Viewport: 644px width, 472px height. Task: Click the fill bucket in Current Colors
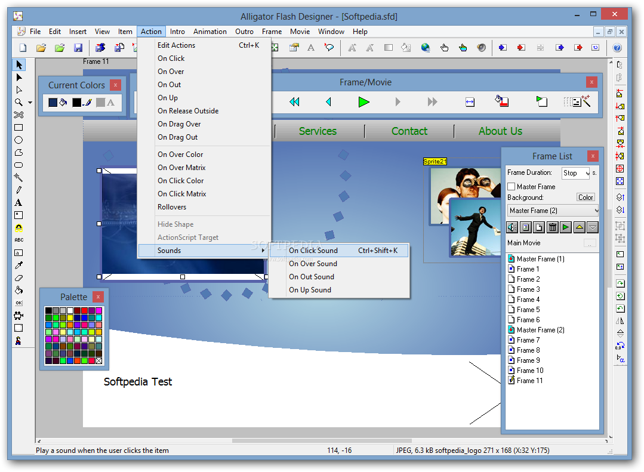pos(63,102)
